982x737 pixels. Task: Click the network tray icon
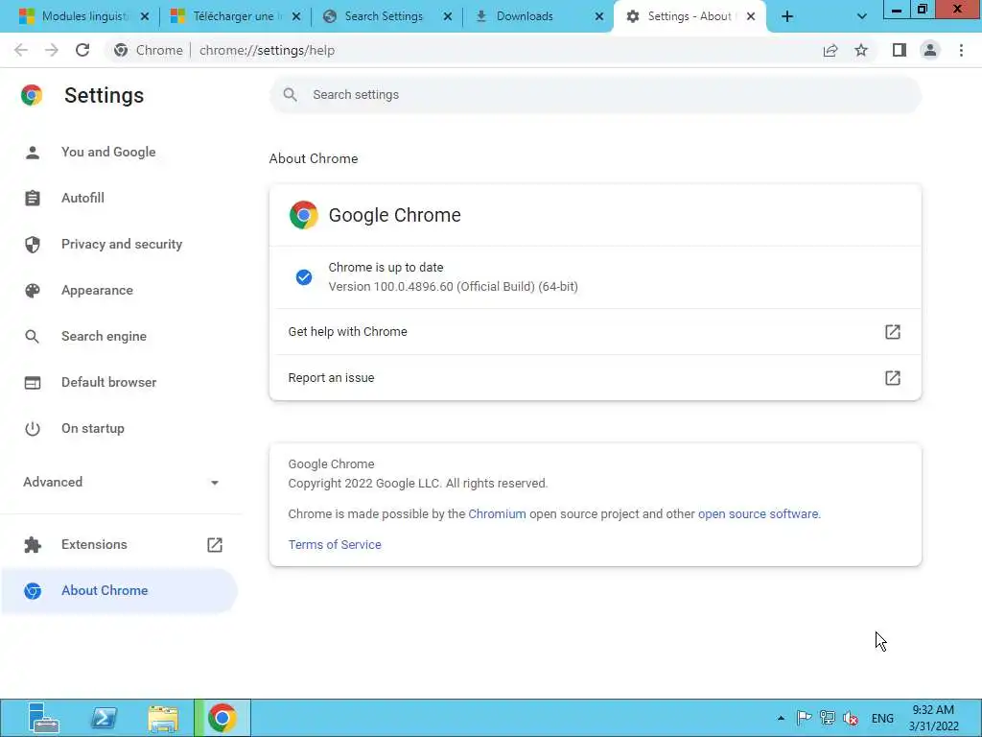pyautogui.click(x=828, y=718)
